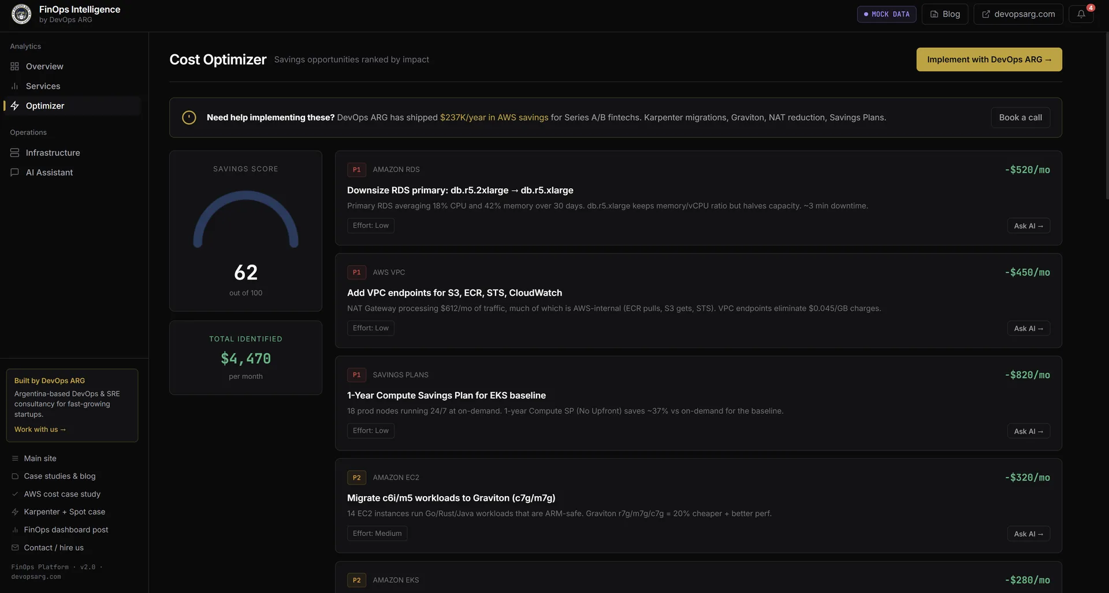Click the Downsize RDS primary title
The image size is (1109, 593).
pyautogui.click(x=460, y=191)
